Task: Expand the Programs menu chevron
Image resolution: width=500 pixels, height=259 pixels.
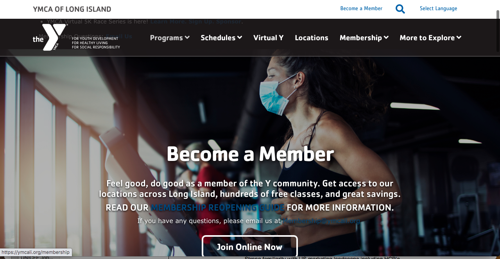Action: pos(187,38)
